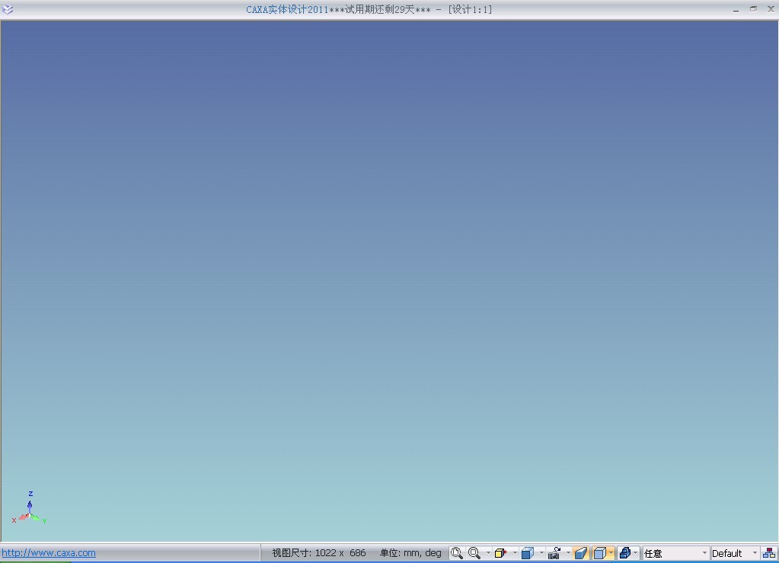Click the yellow box pick-mode icon
779x563 pixels.
pyautogui.click(x=501, y=552)
